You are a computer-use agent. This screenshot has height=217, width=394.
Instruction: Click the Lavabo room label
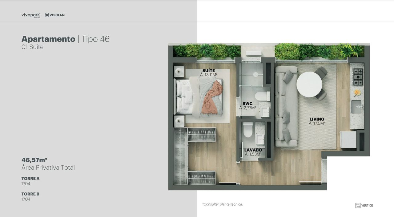(253, 150)
